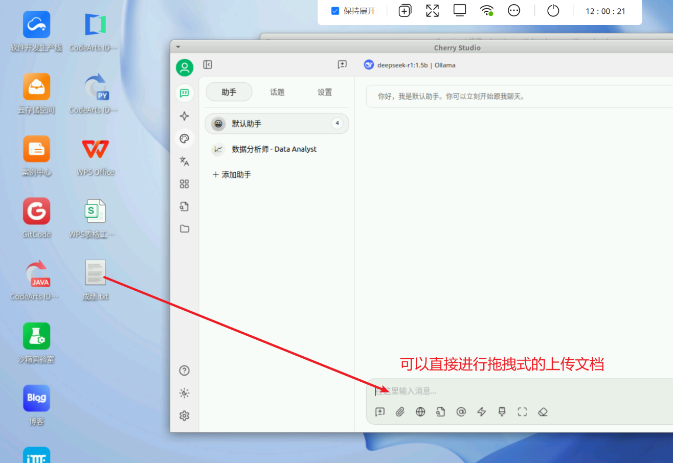
Task: Open the agents sparkle sidebar icon
Action: pos(185,116)
